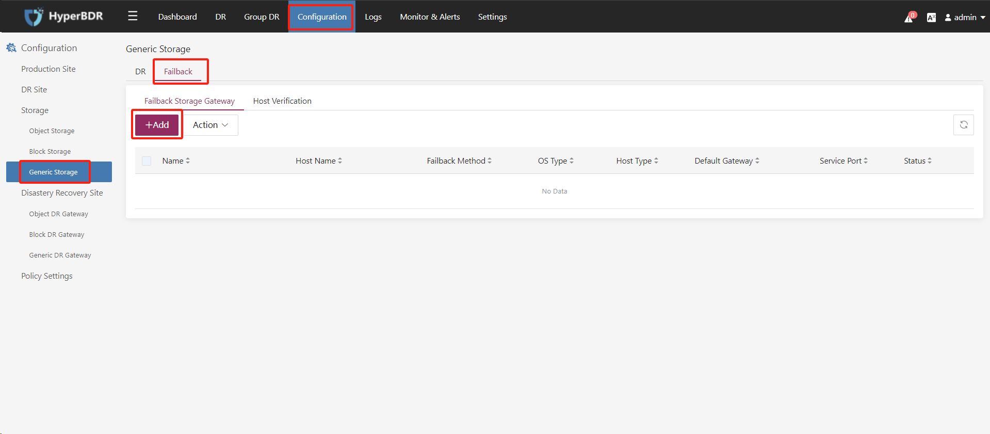The image size is (990, 434).
Task: Click the +Add button
Action: click(x=157, y=125)
